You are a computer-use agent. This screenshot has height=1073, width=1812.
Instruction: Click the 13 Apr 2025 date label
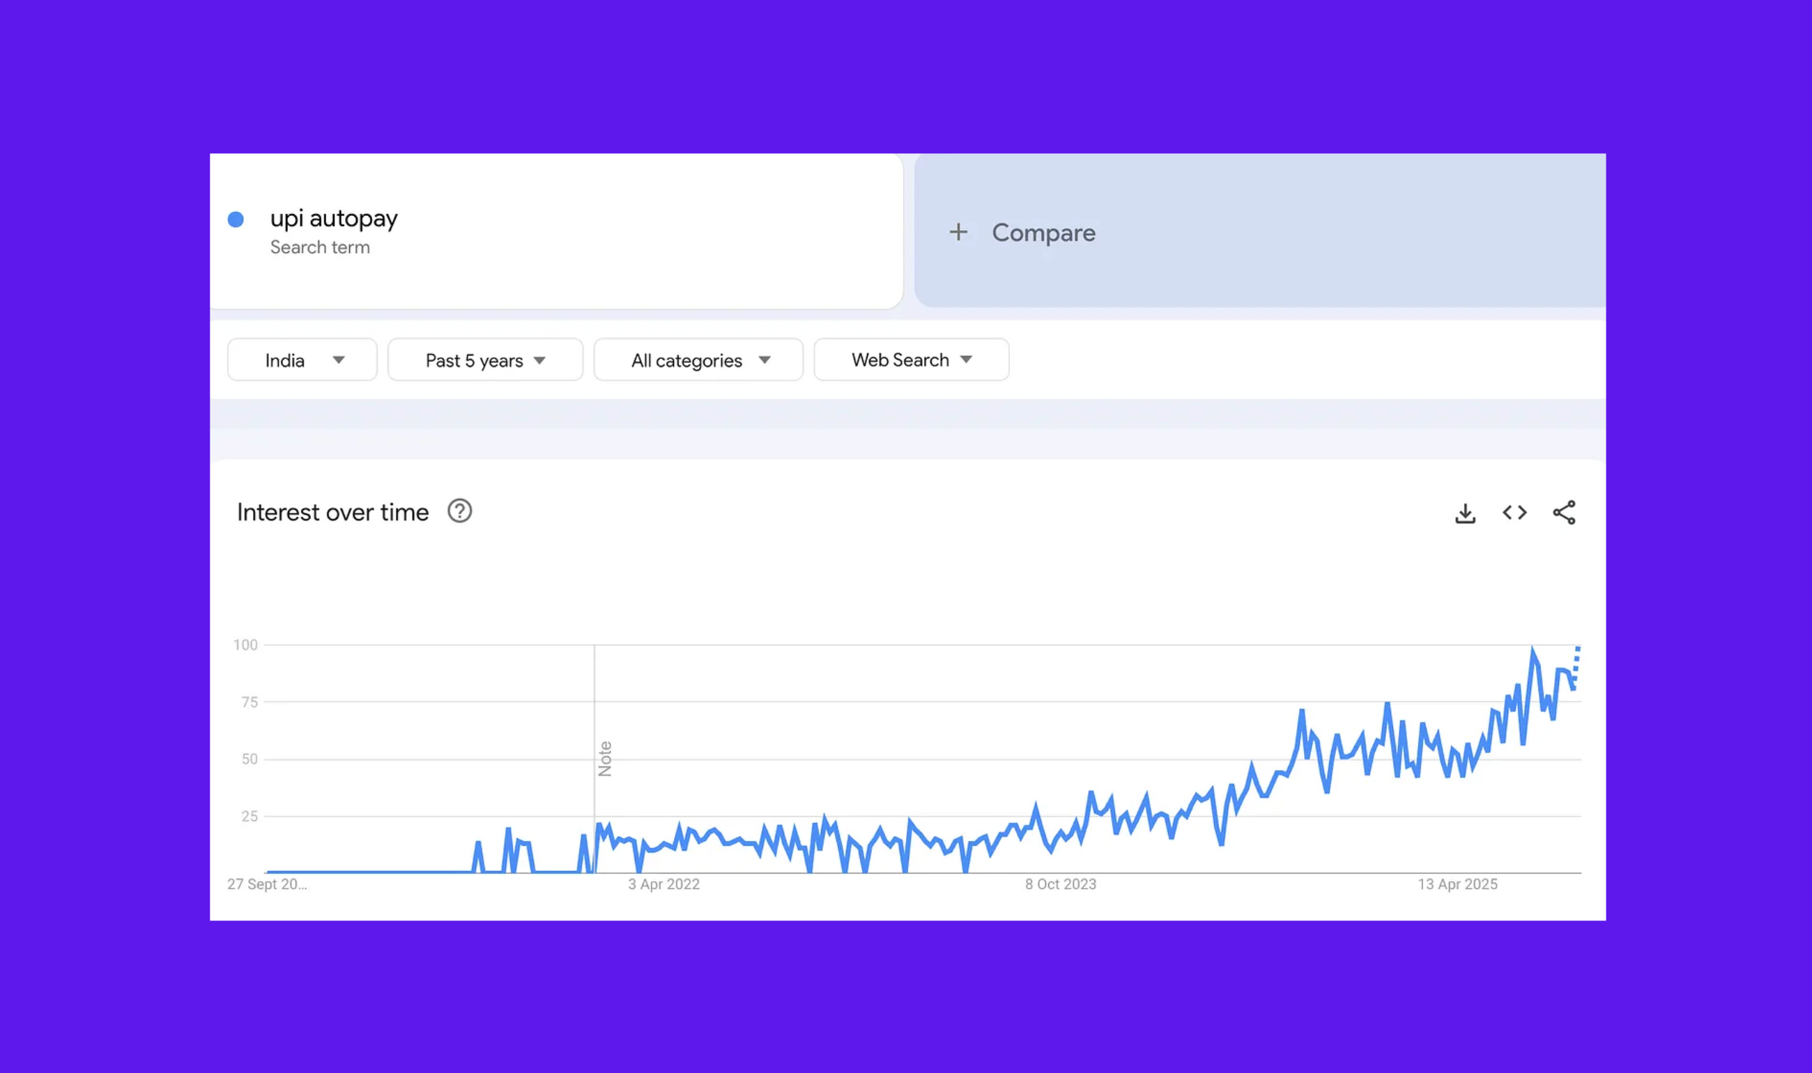point(1457,884)
